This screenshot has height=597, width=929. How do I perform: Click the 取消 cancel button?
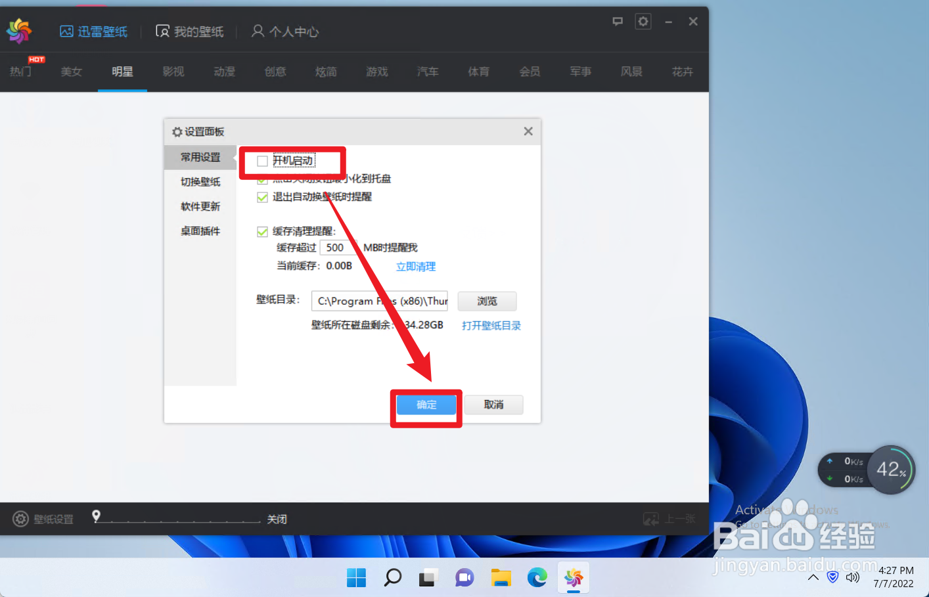[493, 405]
